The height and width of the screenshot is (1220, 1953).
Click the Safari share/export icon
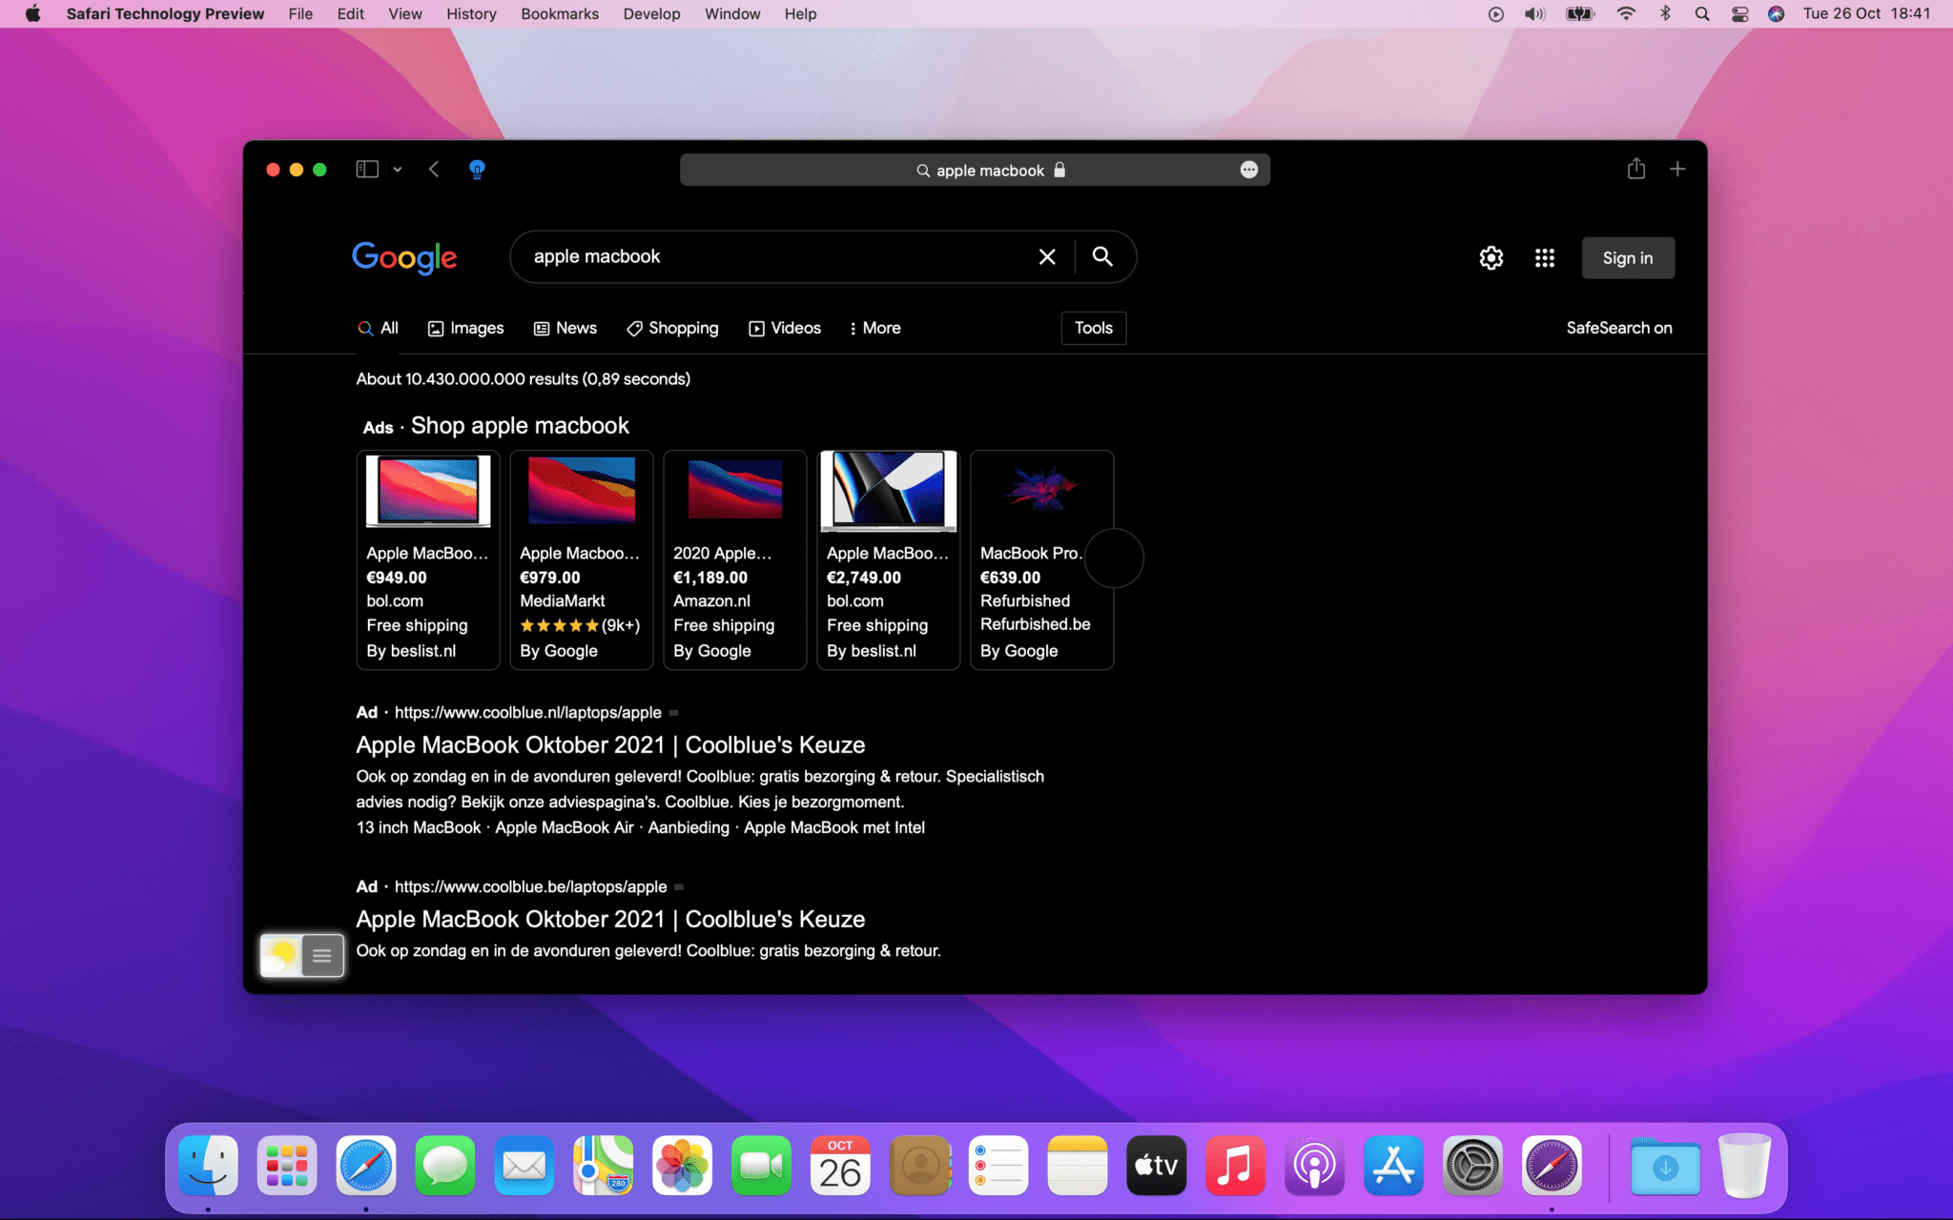click(1635, 167)
